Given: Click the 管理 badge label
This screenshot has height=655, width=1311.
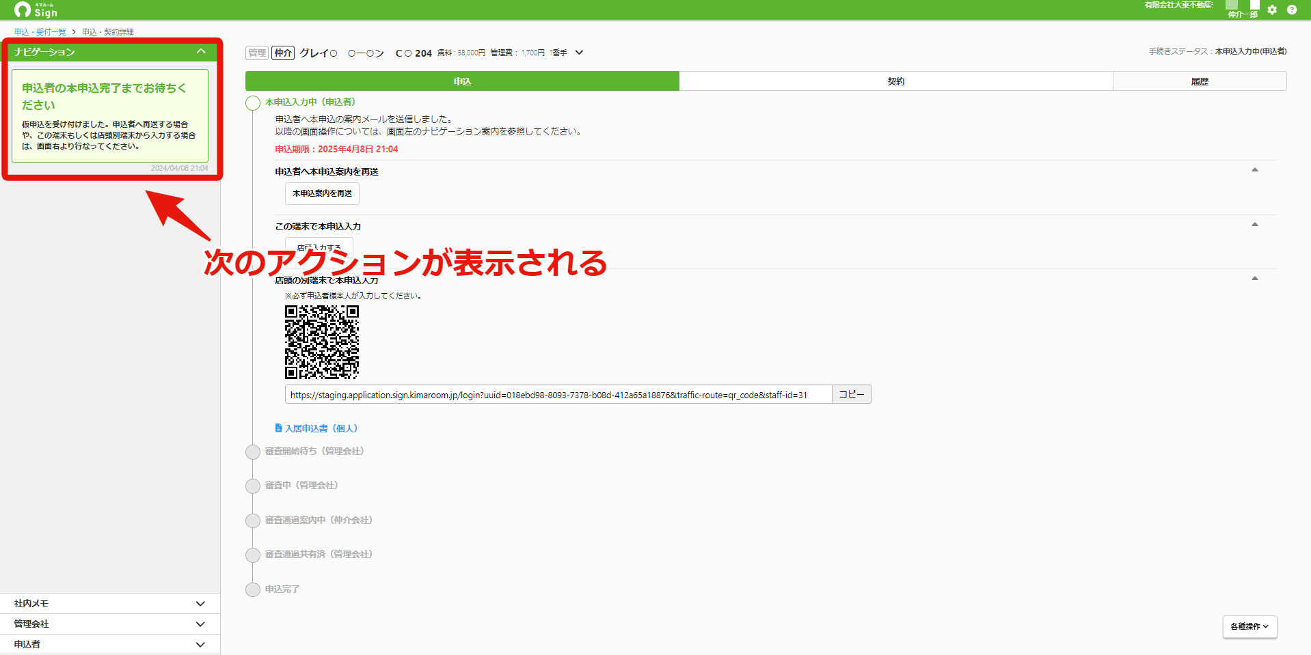Looking at the screenshot, I should (257, 53).
